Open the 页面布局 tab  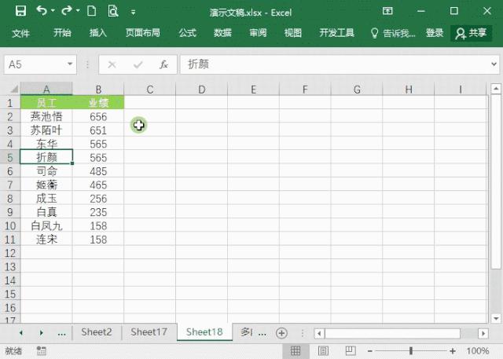coord(143,33)
